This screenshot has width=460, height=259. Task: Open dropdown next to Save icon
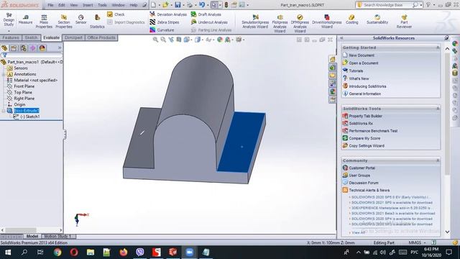183,5
